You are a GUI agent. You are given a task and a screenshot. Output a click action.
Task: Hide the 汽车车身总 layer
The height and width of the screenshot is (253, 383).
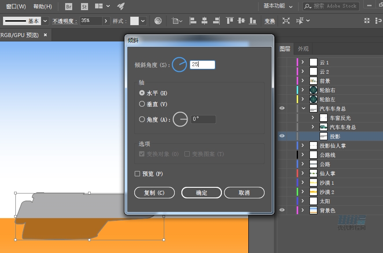(282, 108)
